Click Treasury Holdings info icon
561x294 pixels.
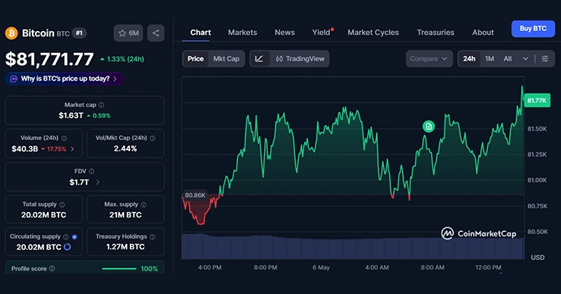pyautogui.click(x=153, y=236)
